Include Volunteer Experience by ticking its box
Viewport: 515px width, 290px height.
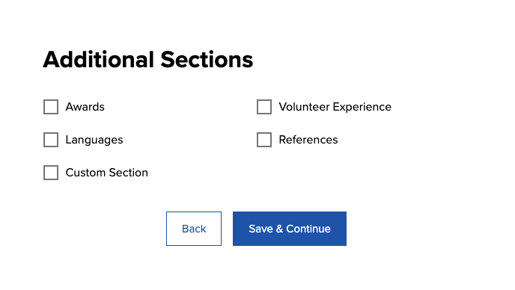point(264,107)
